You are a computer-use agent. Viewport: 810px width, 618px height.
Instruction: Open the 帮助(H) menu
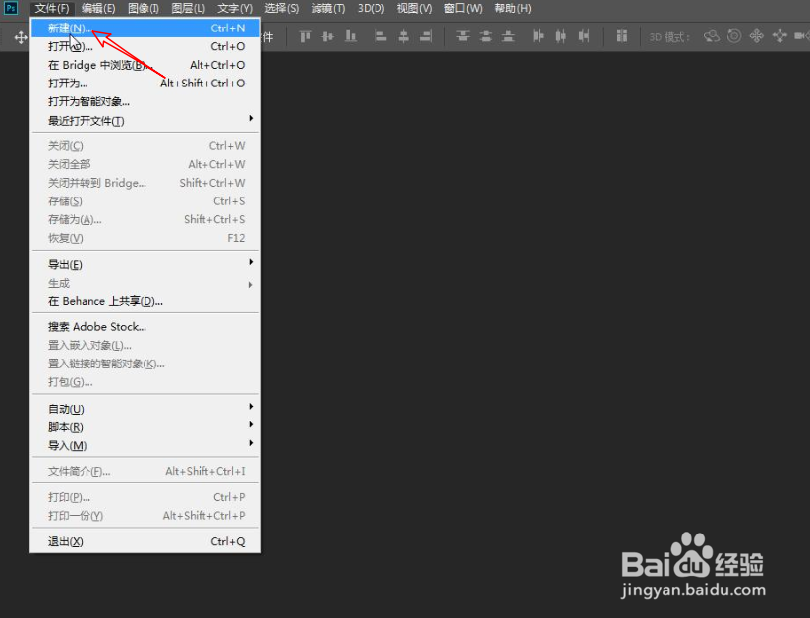pos(513,8)
